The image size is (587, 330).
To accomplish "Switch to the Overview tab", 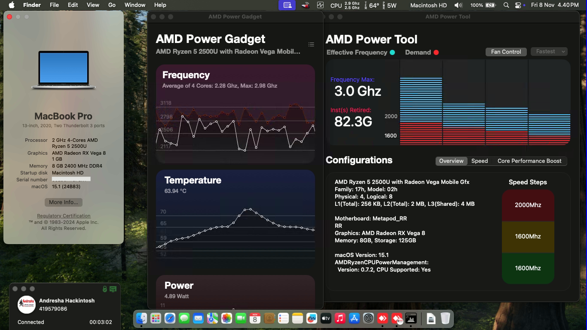I will pos(451,161).
